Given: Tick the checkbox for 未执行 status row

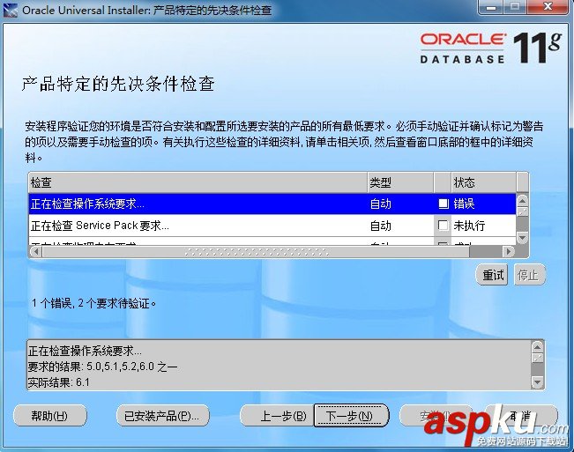Looking at the screenshot, I should pyautogui.click(x=443, y=226).
